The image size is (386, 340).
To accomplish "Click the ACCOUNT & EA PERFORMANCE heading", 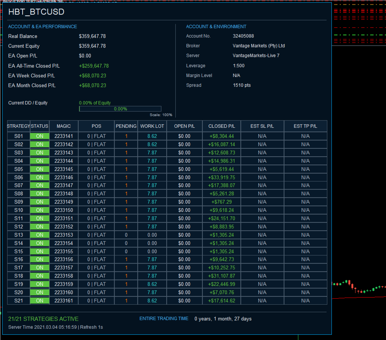I will 43,27.
